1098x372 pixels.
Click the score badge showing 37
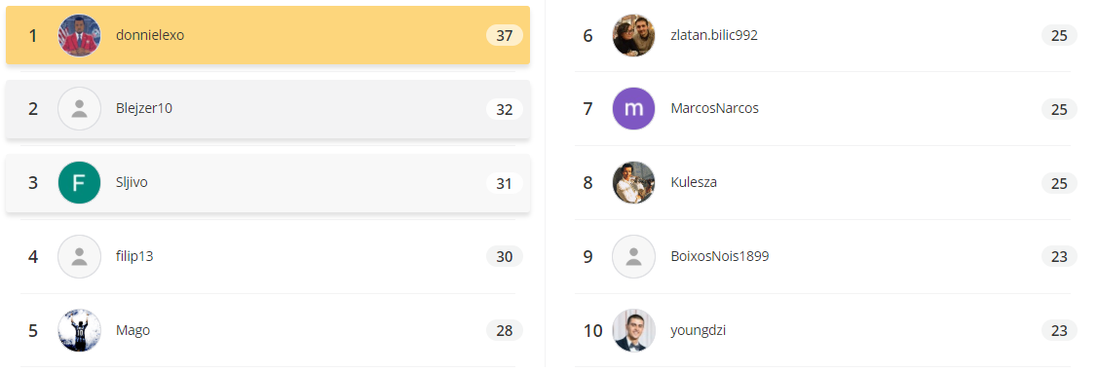505,36
